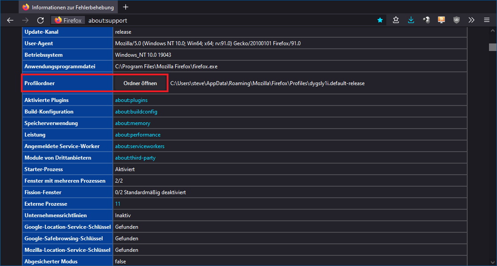Image resolution: width=497 pixels, height=266 pixels.
Task: Open the Downloads panel icon
Action: coord(411,20)
